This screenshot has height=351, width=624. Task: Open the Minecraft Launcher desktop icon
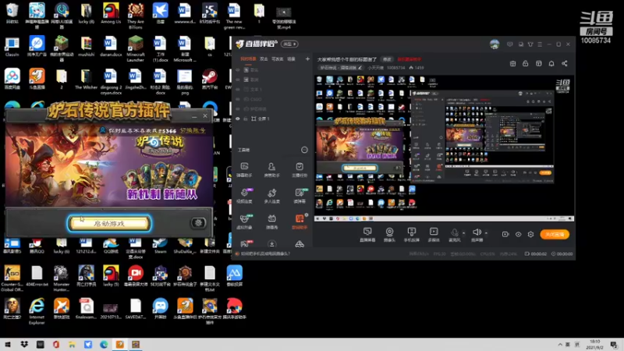point(135,48)
